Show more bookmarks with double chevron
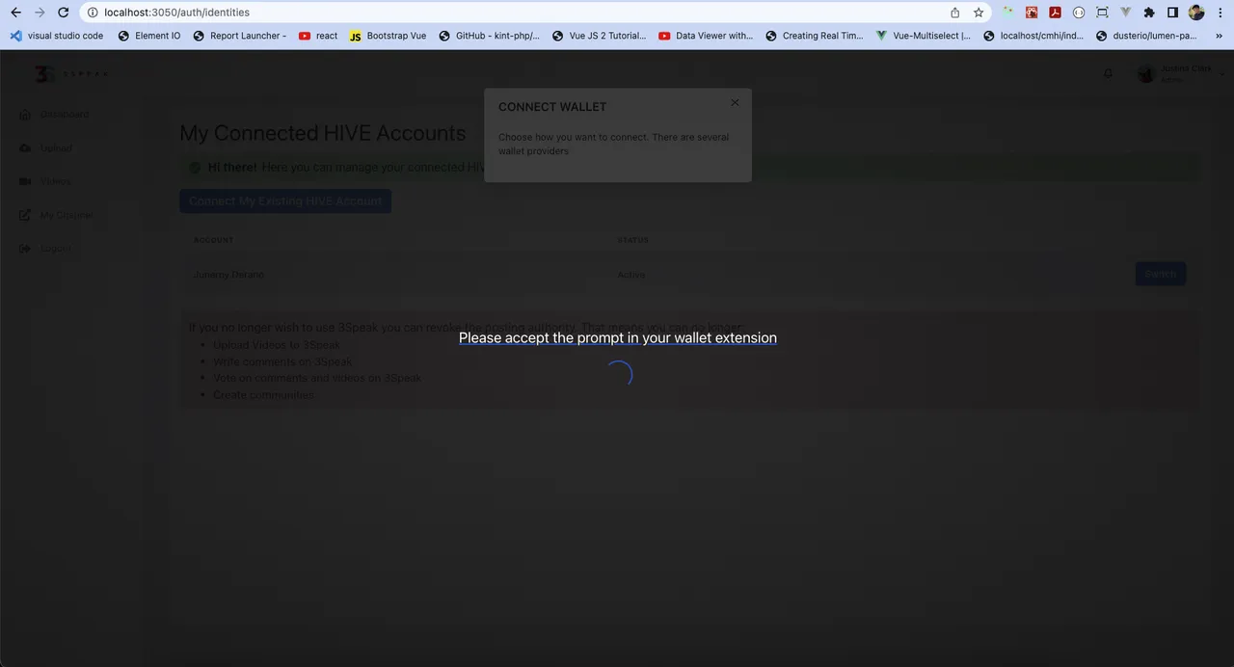 click(1220, 36)
